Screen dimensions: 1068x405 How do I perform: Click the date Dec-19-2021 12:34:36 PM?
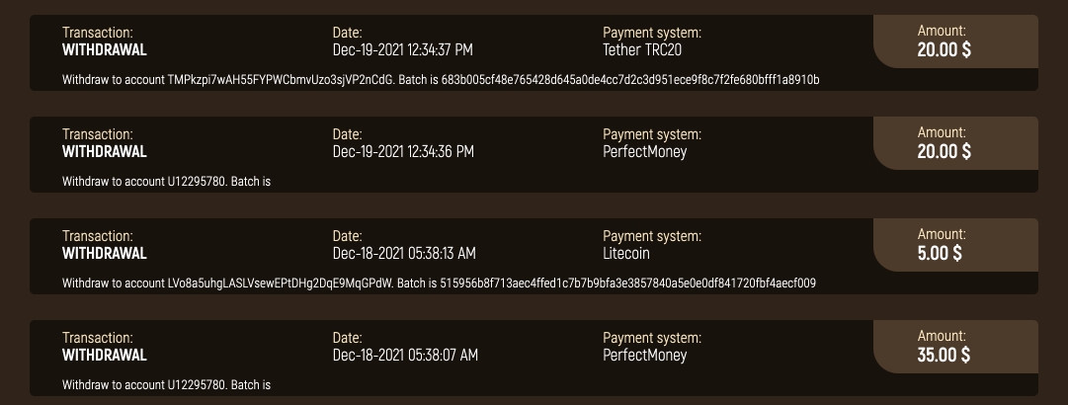click(x=402, y=151)
